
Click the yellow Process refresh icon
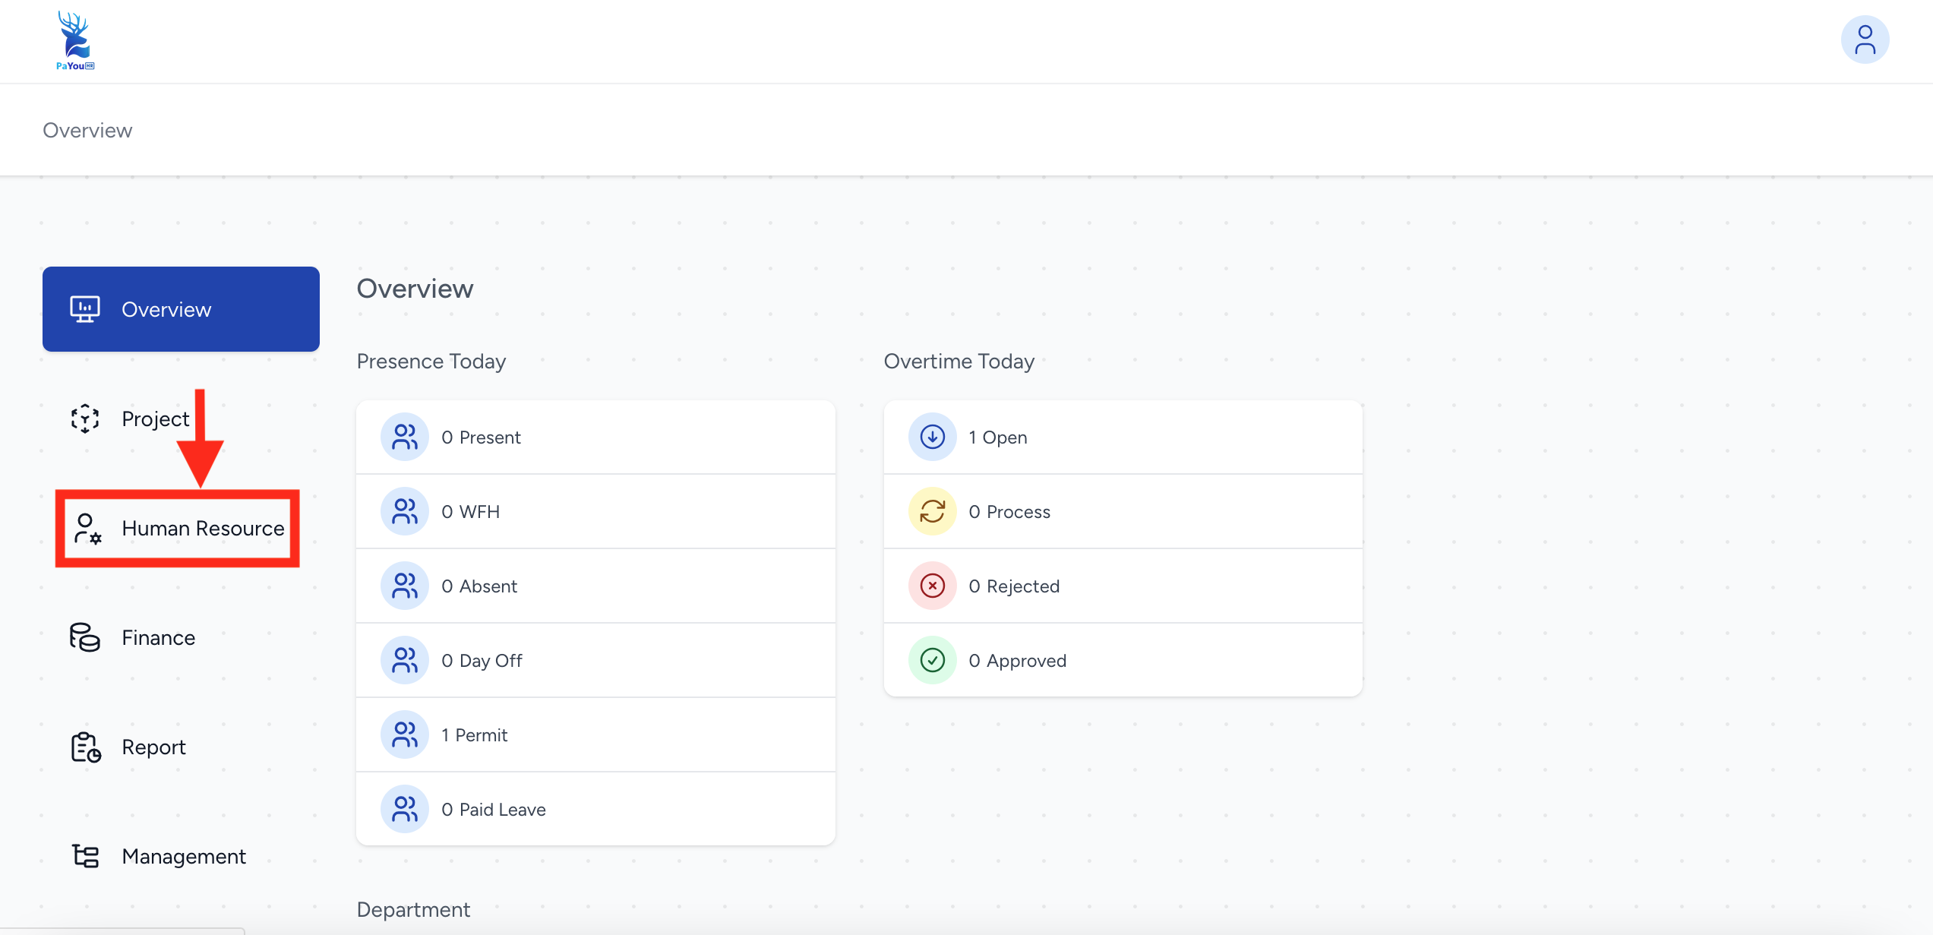(932, 511)
